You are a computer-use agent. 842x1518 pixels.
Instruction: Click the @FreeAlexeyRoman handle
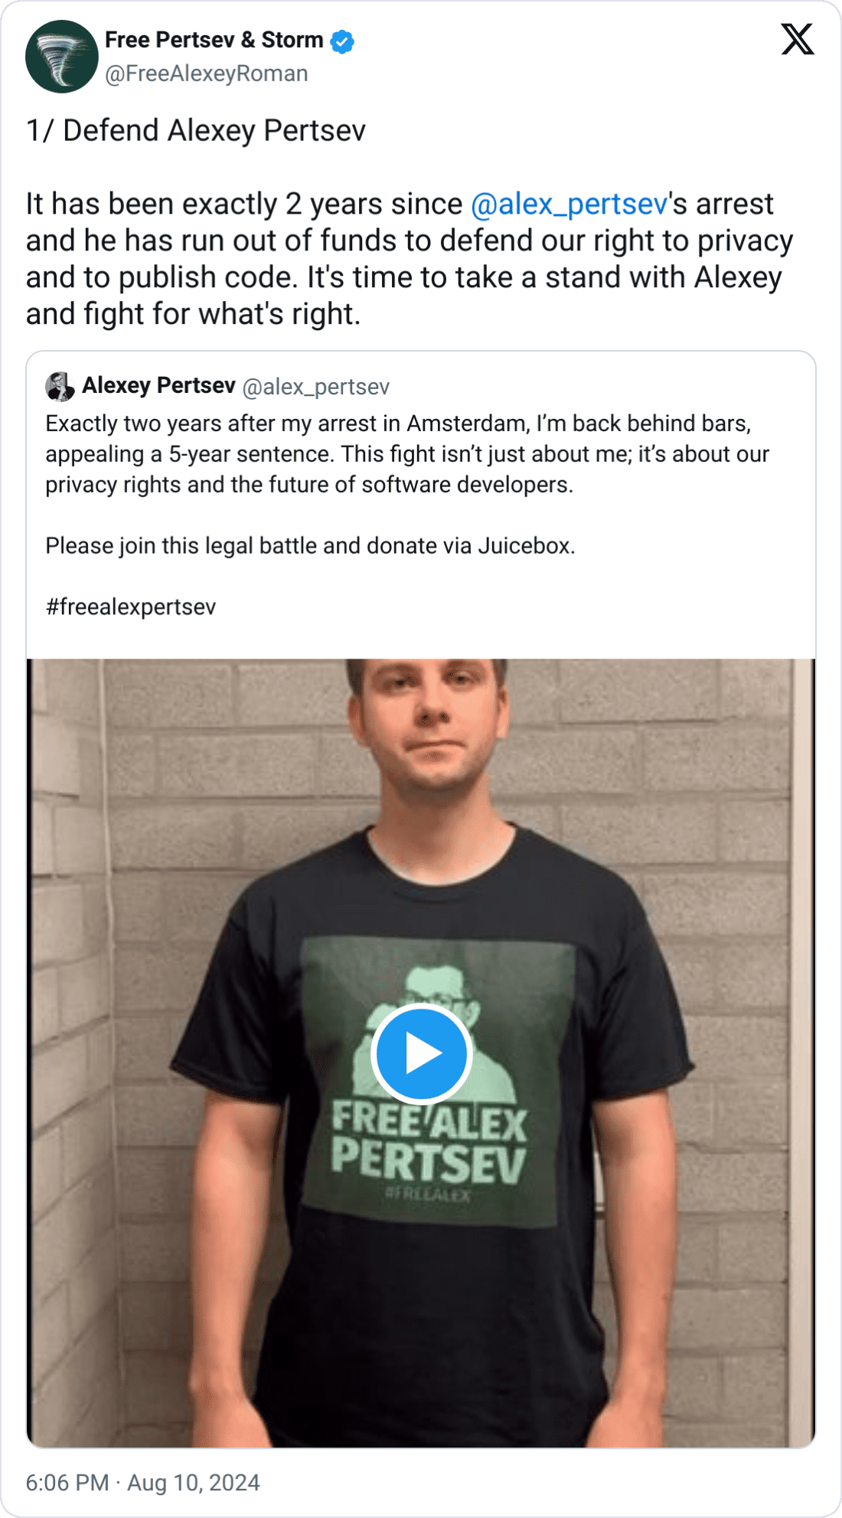pos(207,74)
